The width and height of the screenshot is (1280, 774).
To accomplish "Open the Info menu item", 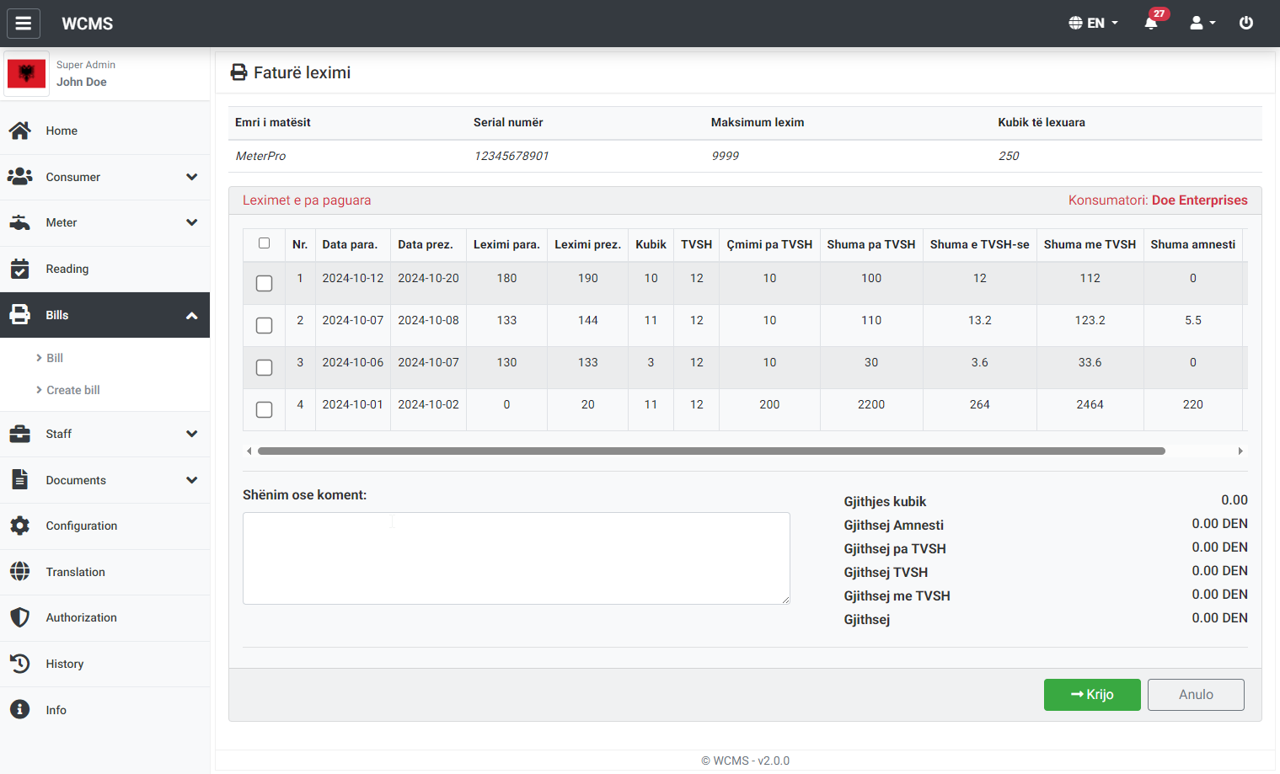I will 104,710.
